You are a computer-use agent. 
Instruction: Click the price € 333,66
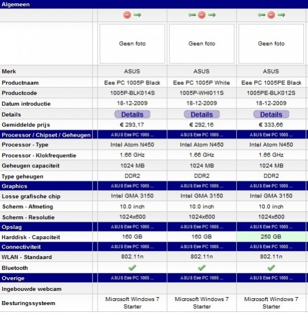click(271, 125)
